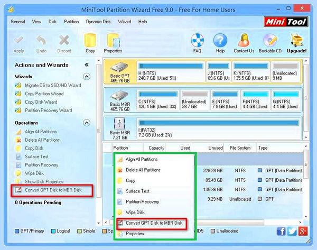Viewport: 317px width, 250px height.
Task: Open the General menu
Action: (18, 22)
